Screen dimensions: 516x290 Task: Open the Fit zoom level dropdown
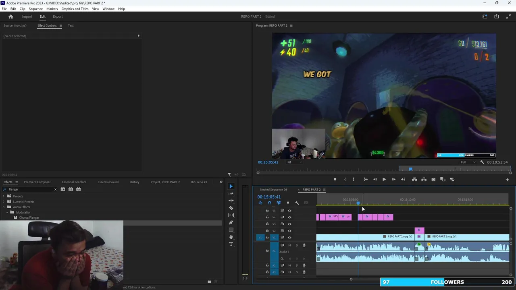point(295,162)
